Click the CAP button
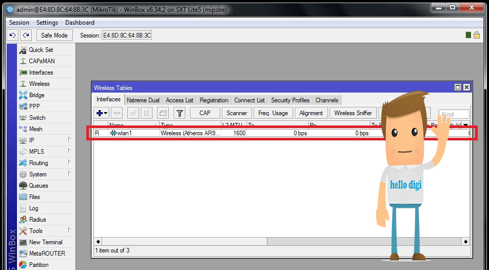This screenshot has width=489, height=270. coord(205,113)
